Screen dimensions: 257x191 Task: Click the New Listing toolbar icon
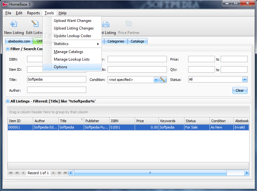[x=14, y=24]
